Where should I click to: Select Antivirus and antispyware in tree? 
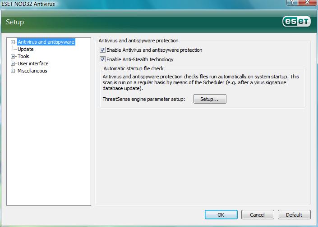click(x=46, y=42)
